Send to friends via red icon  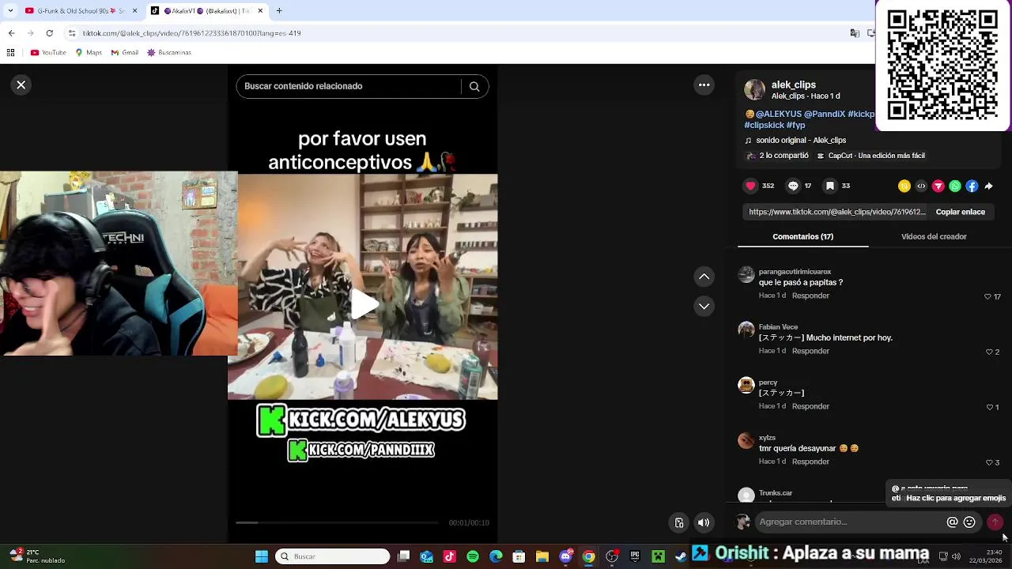(938, 186)
